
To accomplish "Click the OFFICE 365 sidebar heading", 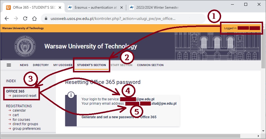I will point(15,91).
